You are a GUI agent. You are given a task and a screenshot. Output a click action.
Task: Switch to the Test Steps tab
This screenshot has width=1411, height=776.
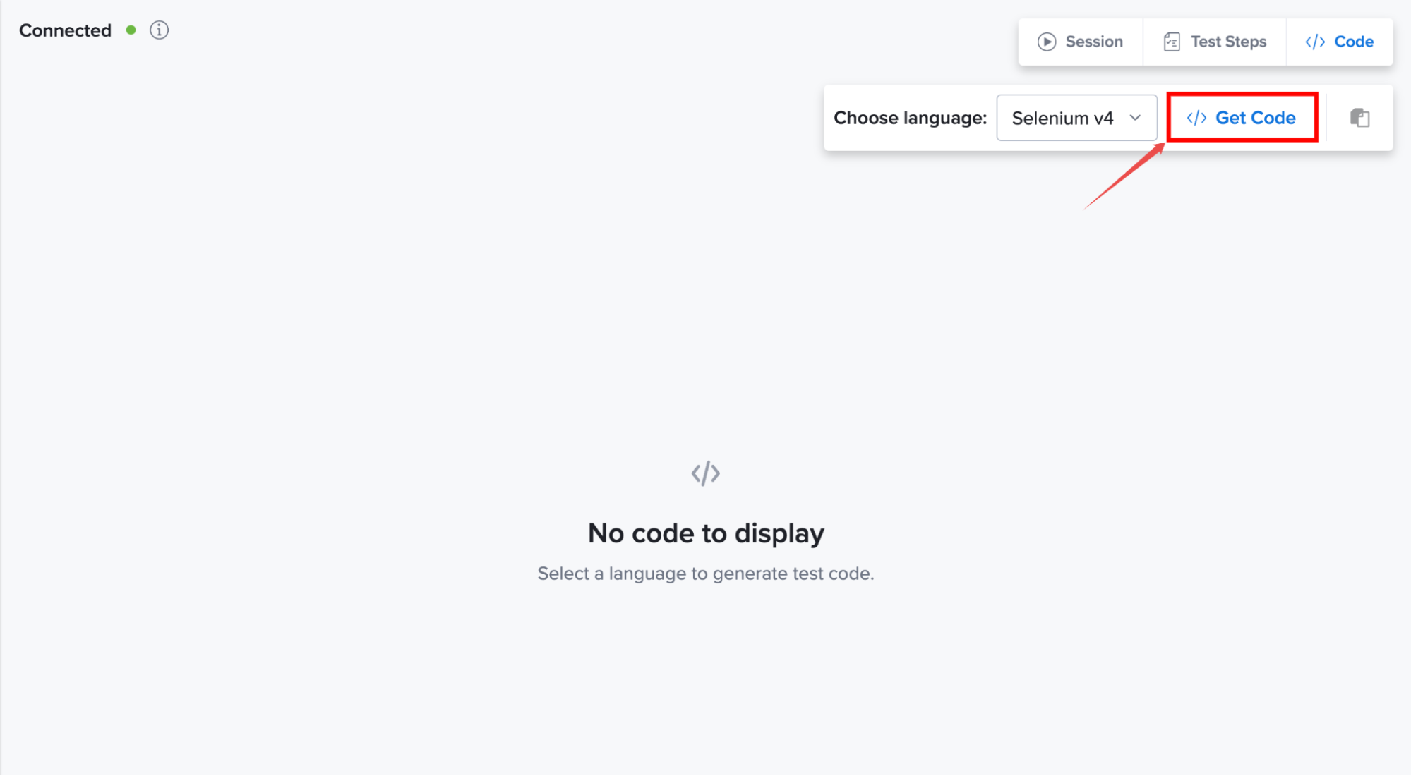(1215, 42)
